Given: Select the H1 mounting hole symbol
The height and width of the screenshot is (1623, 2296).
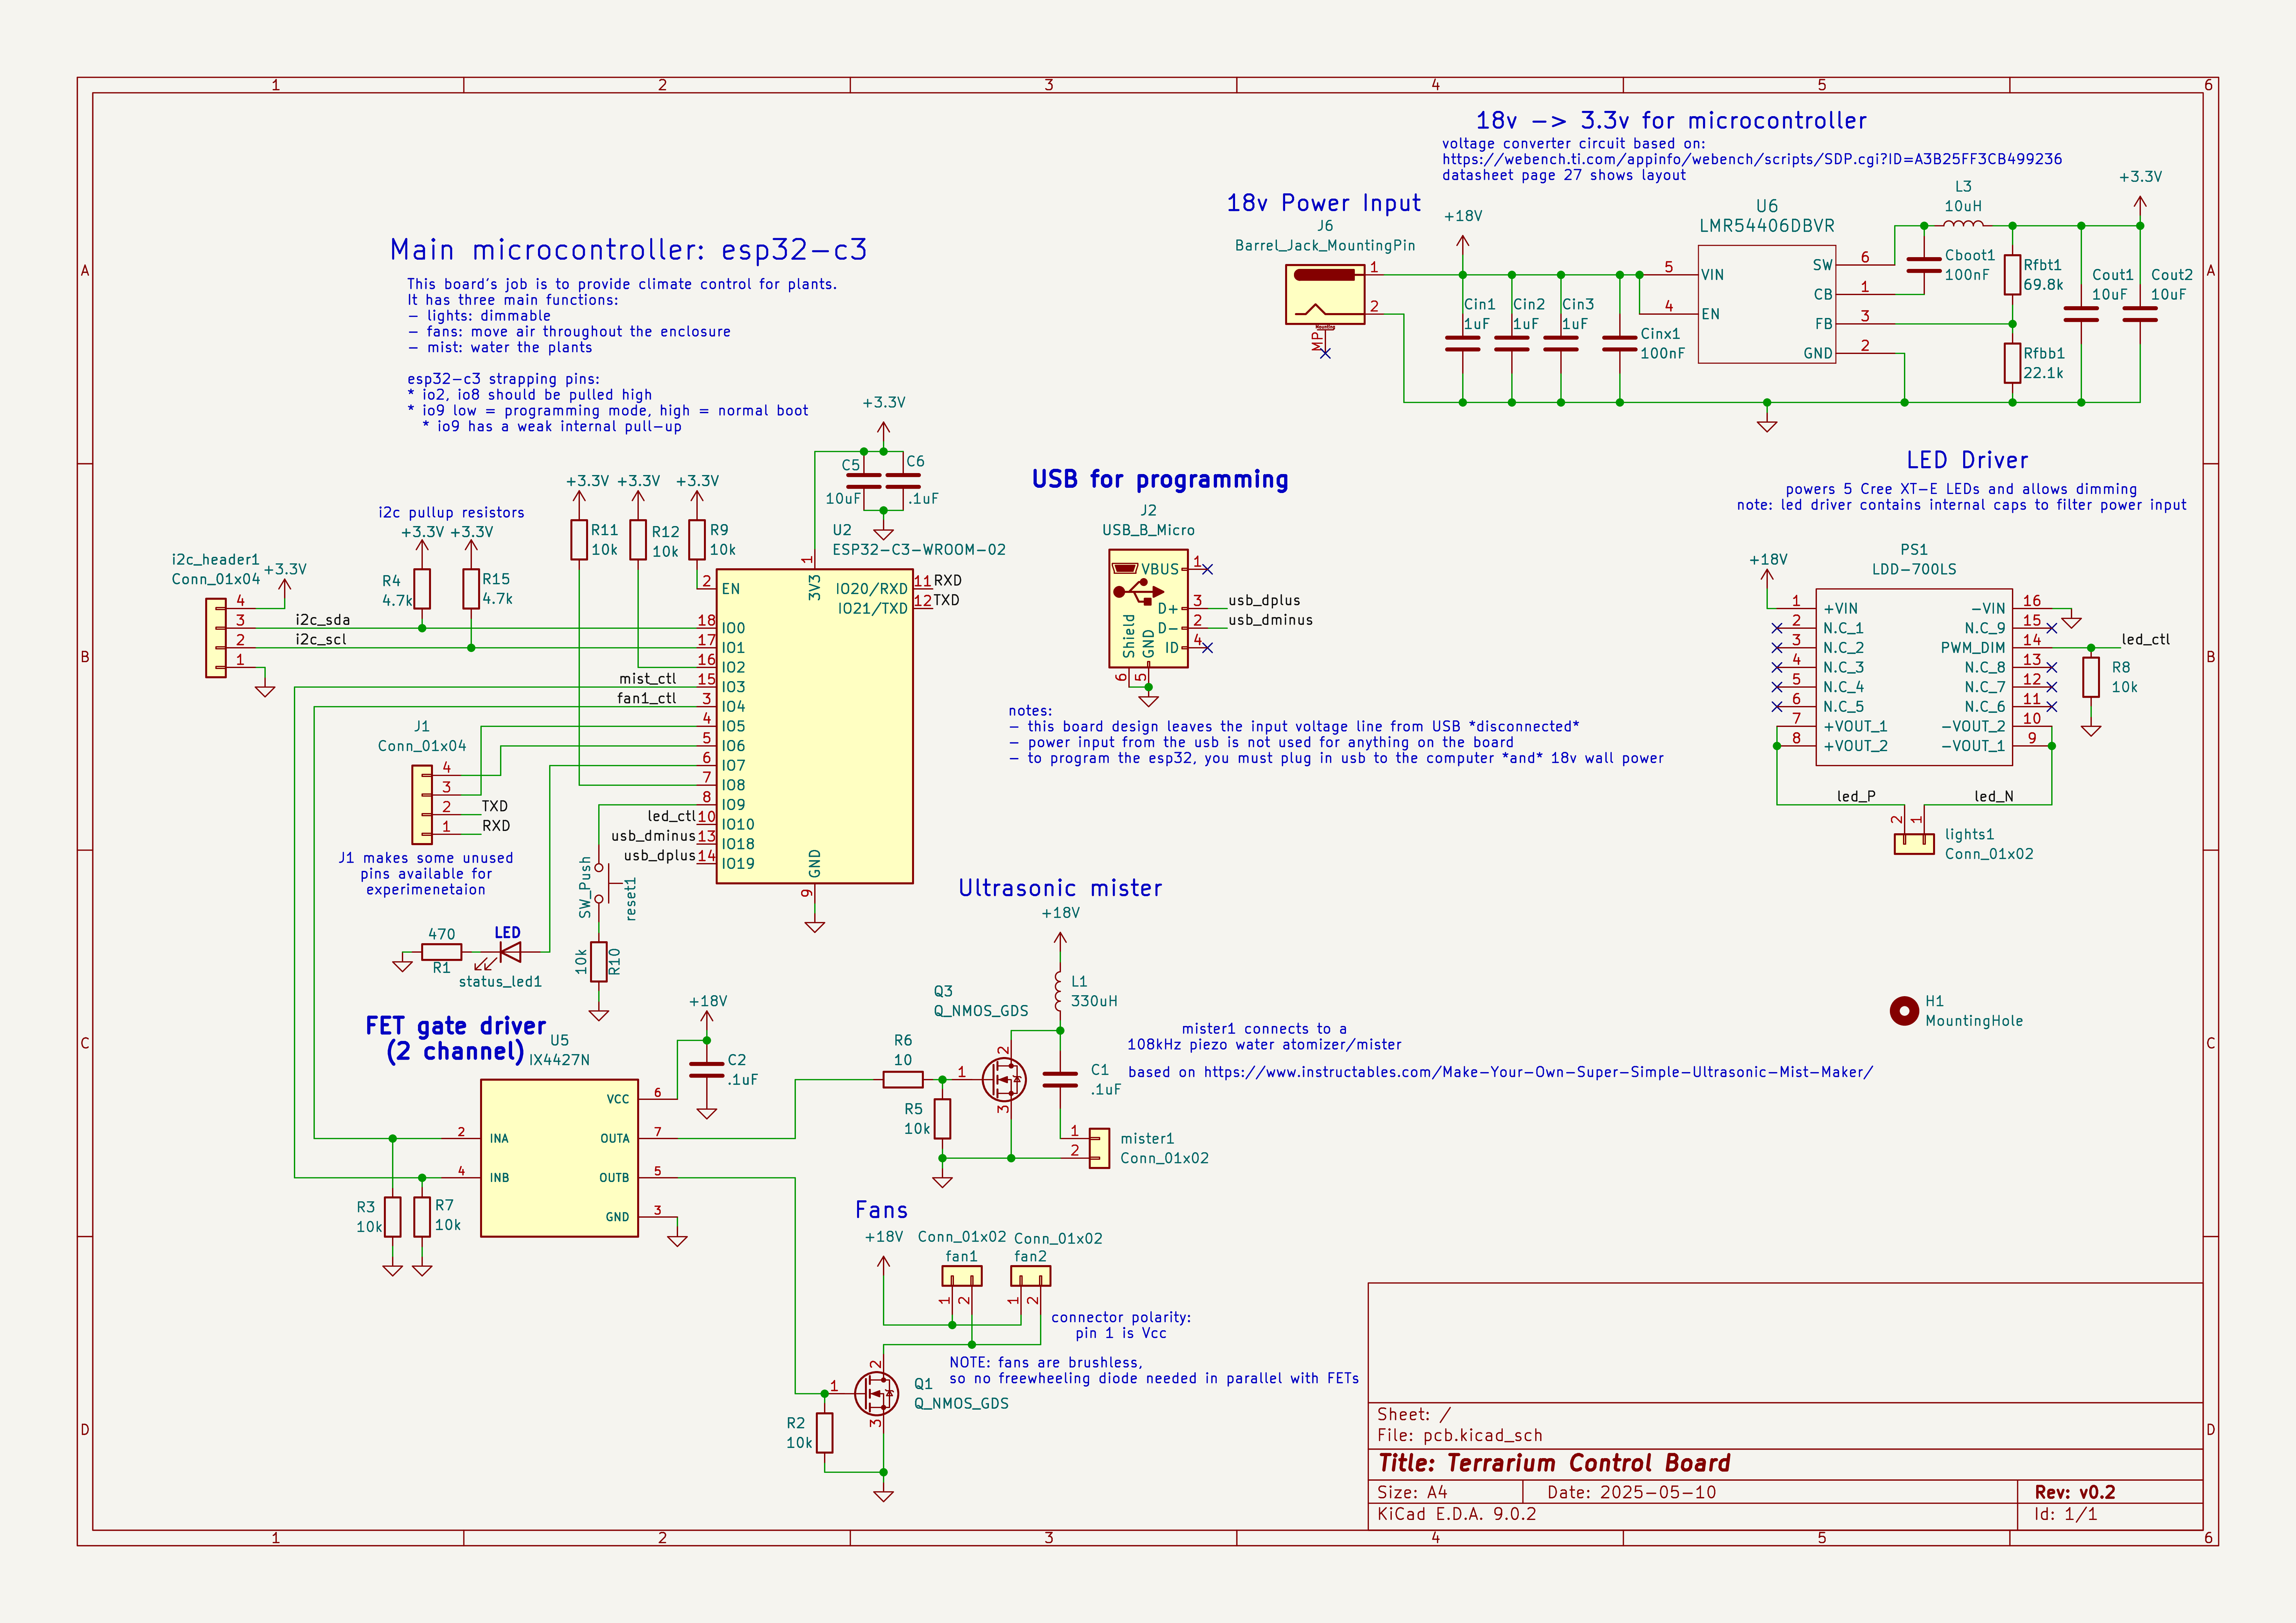Looking at the screenshot, I should pos(1904,1011).
